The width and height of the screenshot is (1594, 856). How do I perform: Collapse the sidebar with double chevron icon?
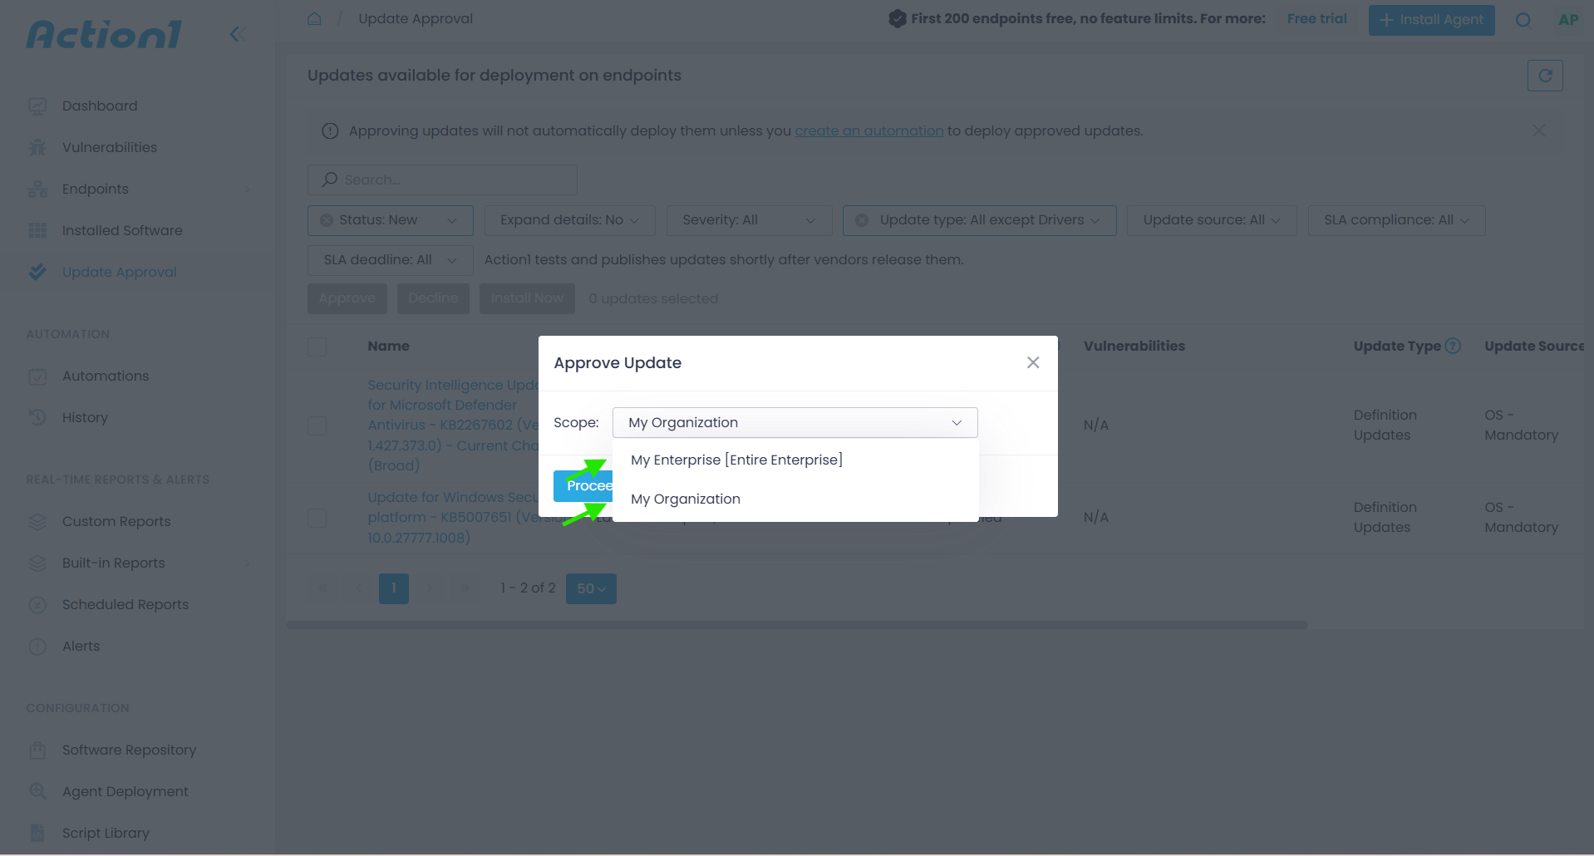pyautogui.click(x=238, y=34)
